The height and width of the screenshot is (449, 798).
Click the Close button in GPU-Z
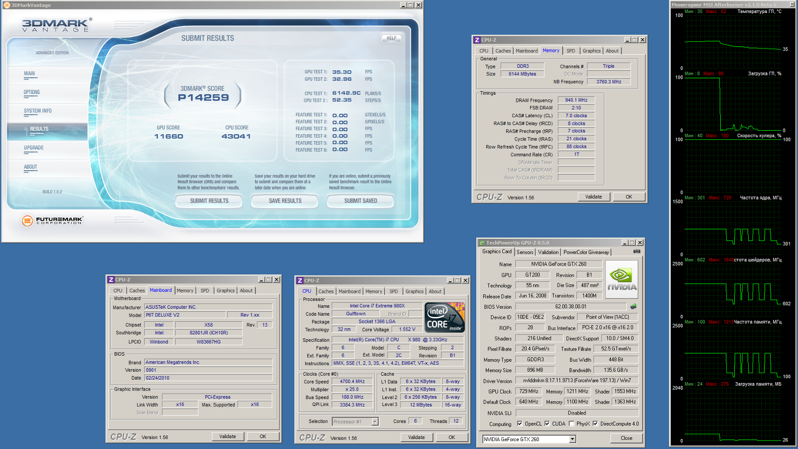click(x=626, y=439)
